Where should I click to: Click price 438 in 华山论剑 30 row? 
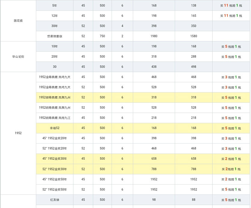[x=154, y=67]
